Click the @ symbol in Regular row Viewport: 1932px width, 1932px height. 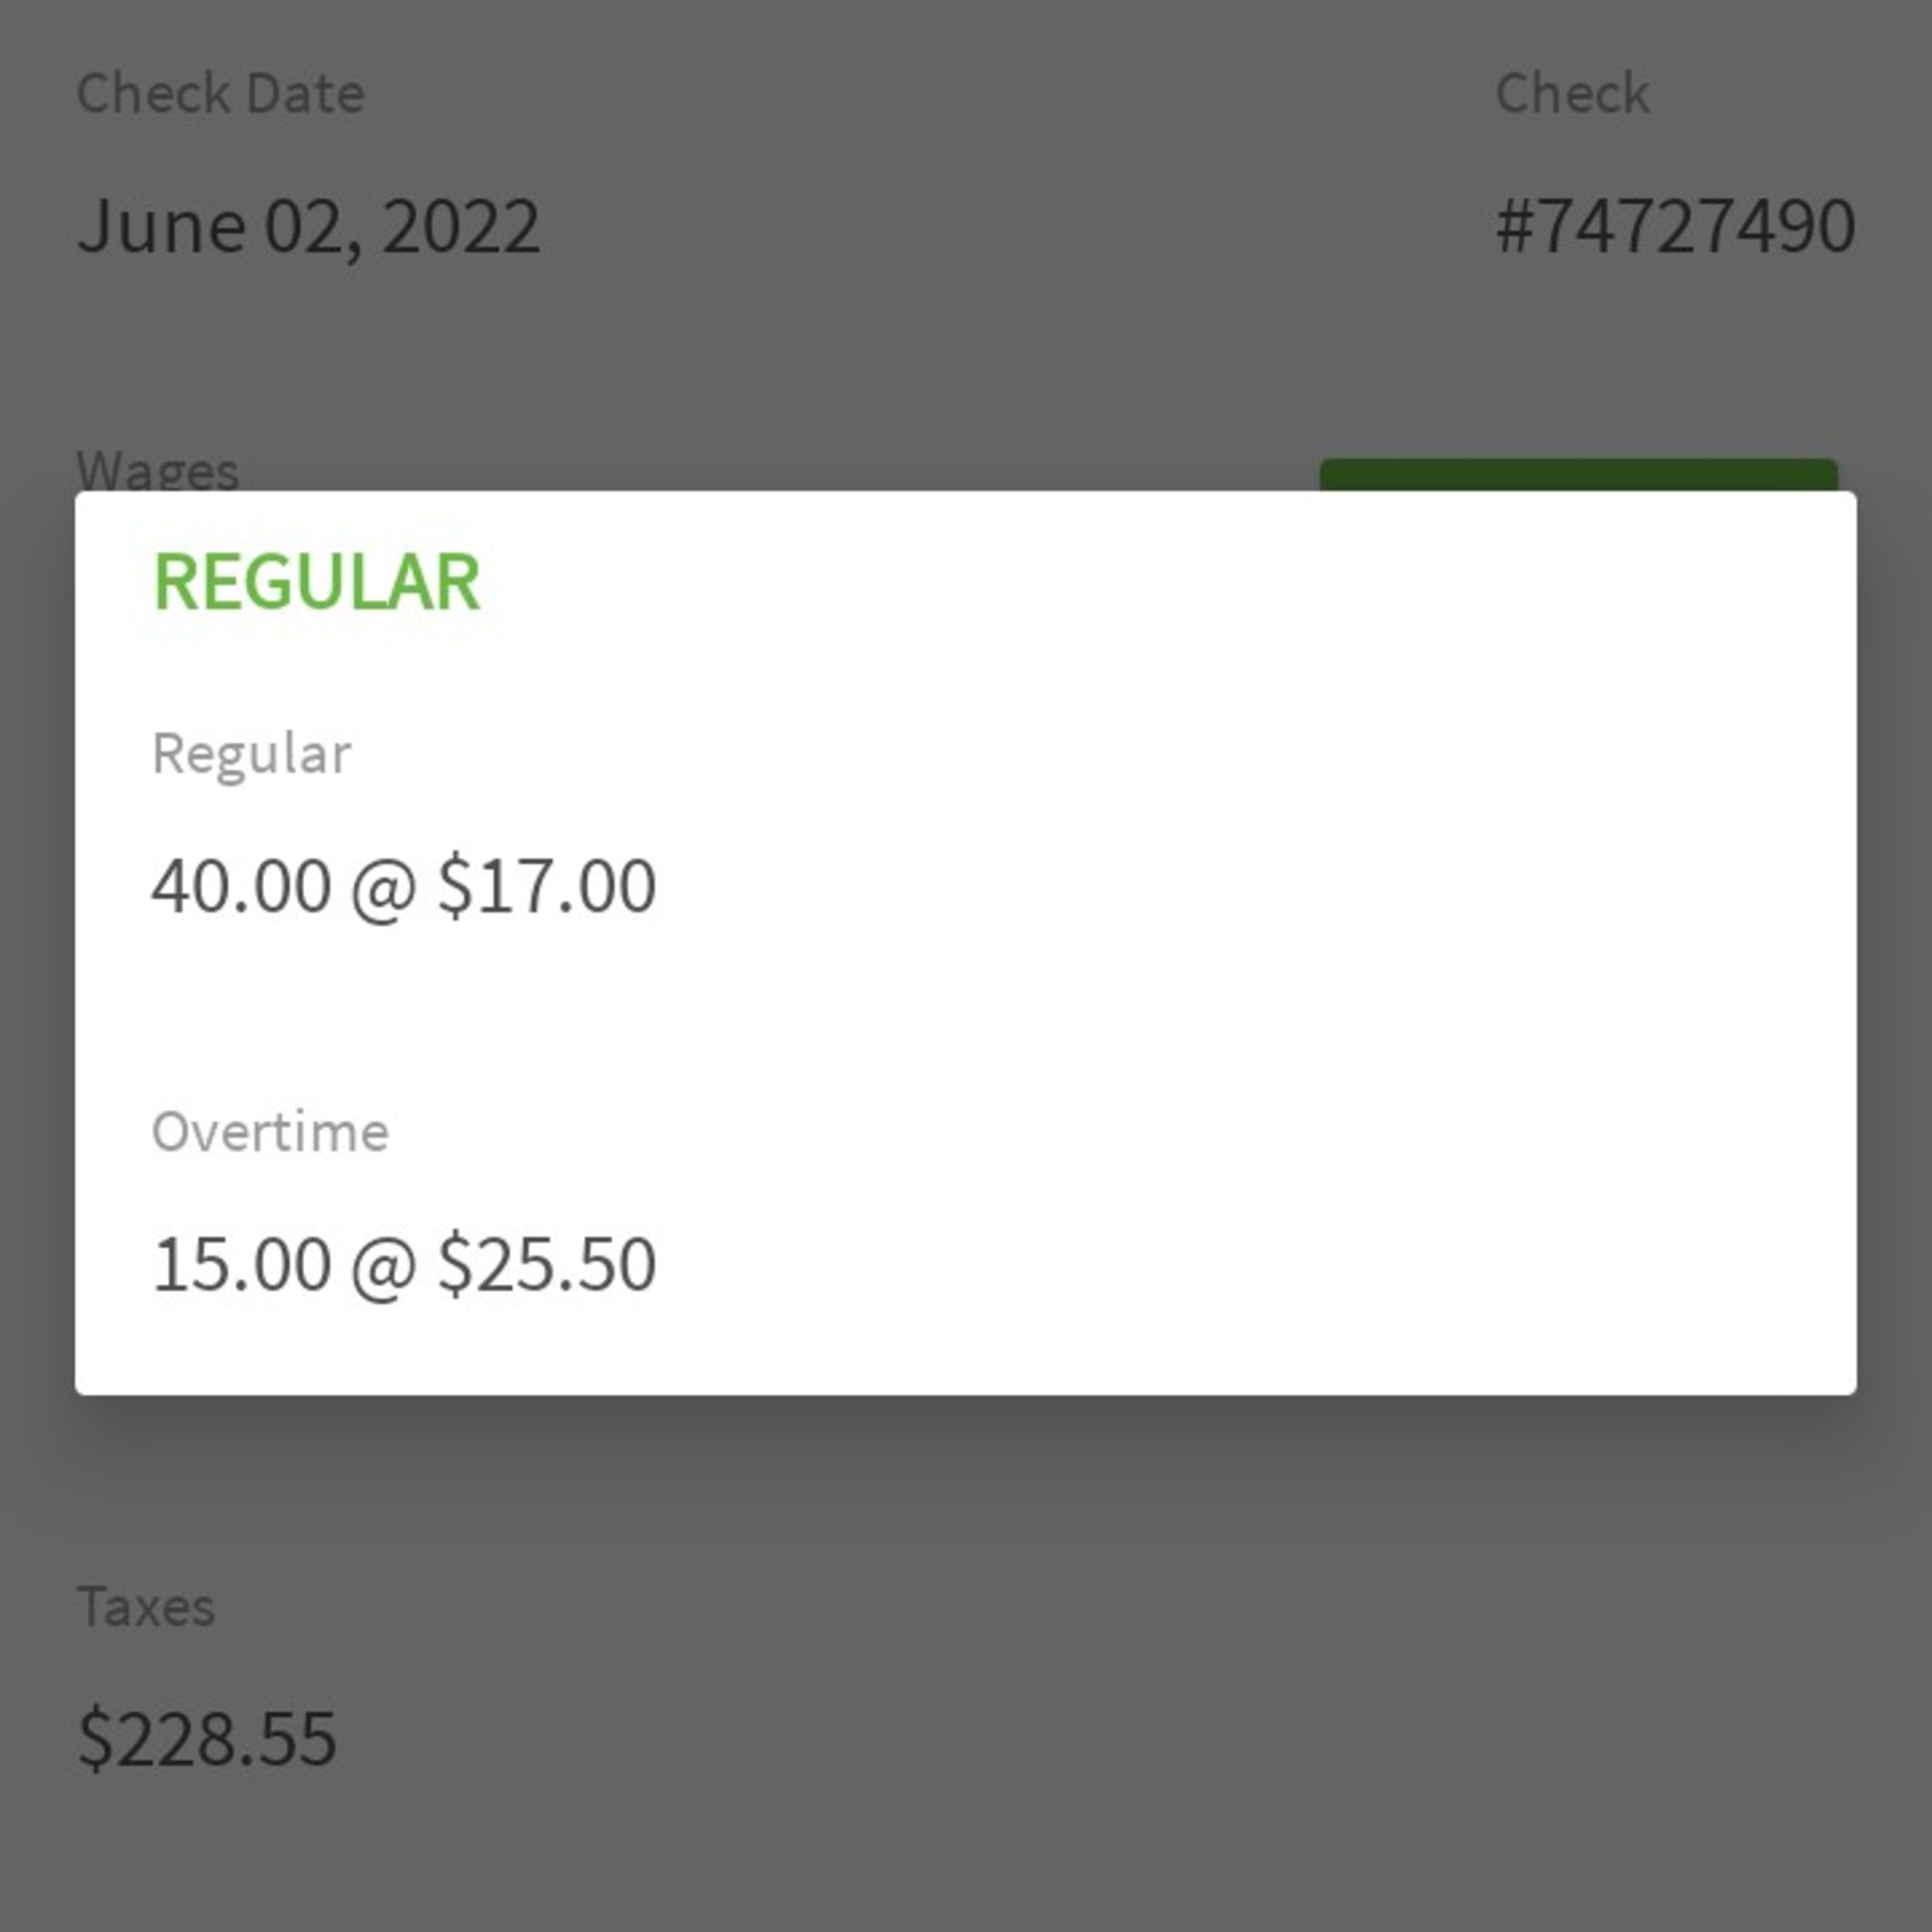tap(383, 888)
